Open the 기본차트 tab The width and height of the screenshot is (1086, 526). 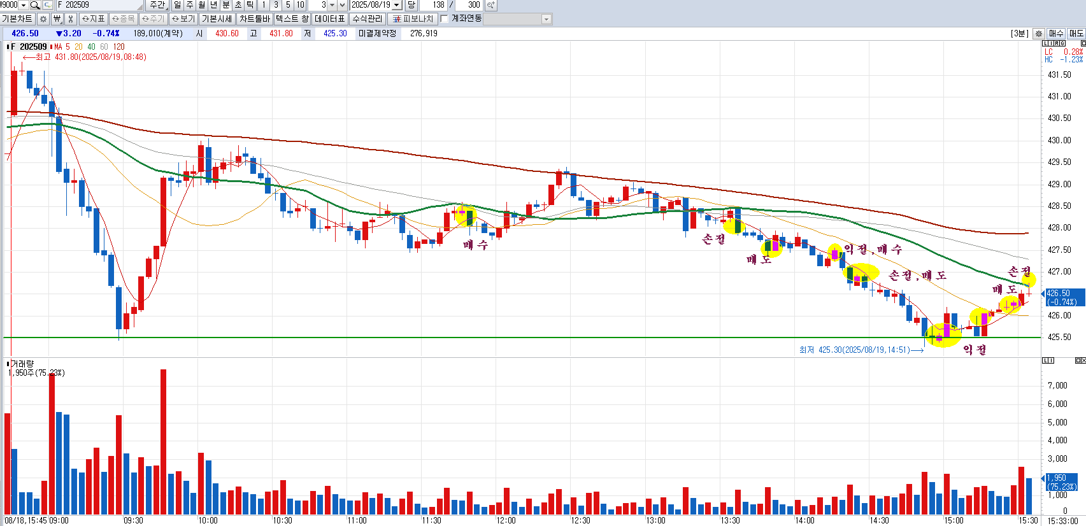pos(17,19)
